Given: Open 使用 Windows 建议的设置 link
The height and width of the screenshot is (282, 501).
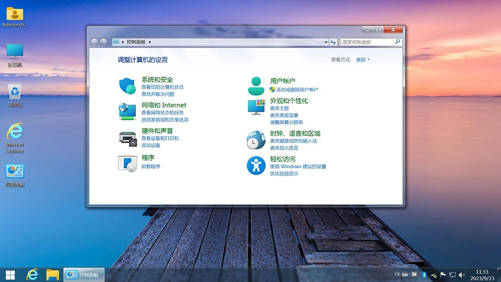Looking at the screenshot, I should pos(298,166).
